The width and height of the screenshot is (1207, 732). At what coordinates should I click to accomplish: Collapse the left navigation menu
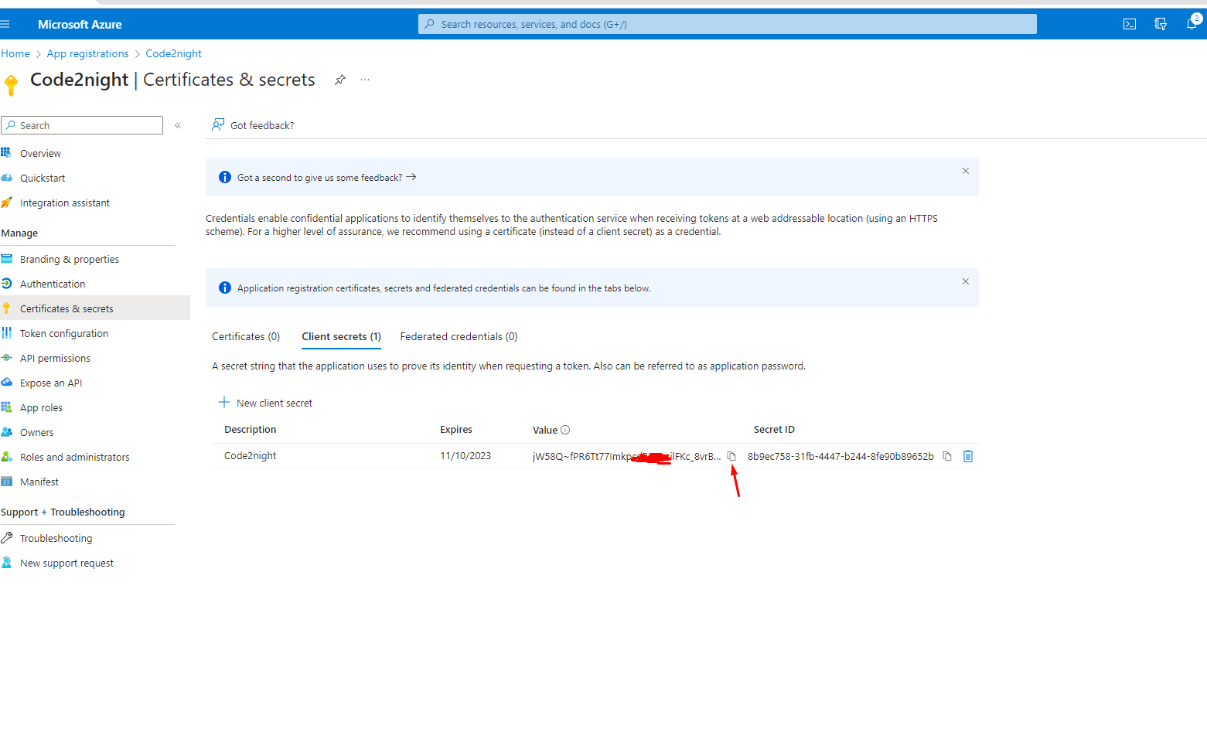pos(178,125)
